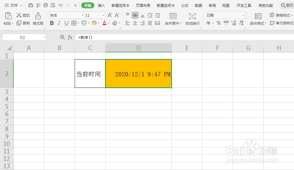Expand the borders dropdown arrow
Image resolution: width=294 pixels, height=170 pixels.
tap(78, 23)
